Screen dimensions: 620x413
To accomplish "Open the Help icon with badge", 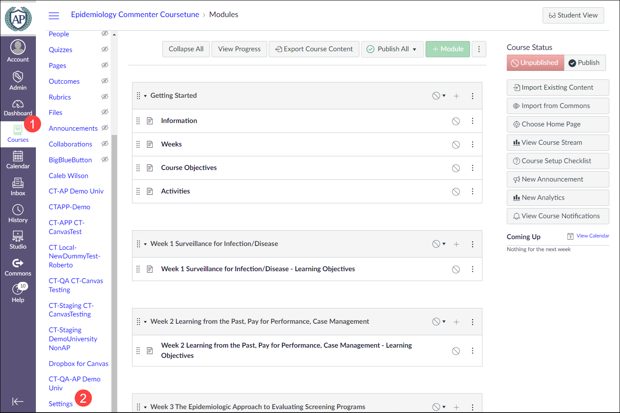I will click(x=18, y=293).
